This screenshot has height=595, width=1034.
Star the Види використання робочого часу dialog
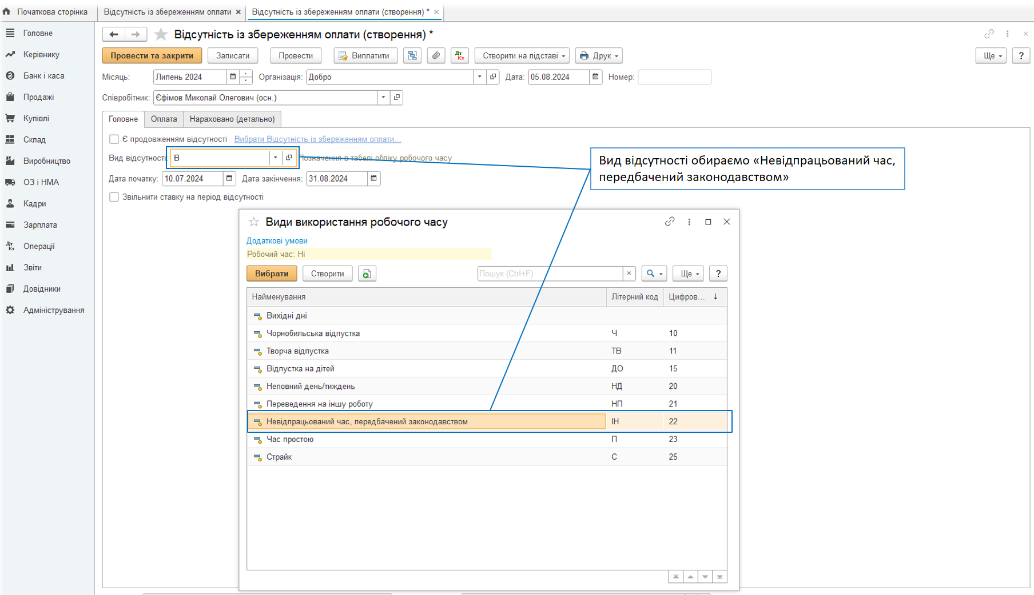click(x=254, y=222)
